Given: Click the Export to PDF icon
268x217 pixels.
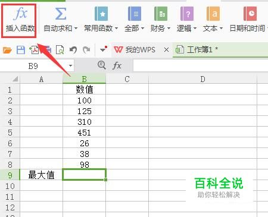Looking at the screenshot, I should pos(34,50).
